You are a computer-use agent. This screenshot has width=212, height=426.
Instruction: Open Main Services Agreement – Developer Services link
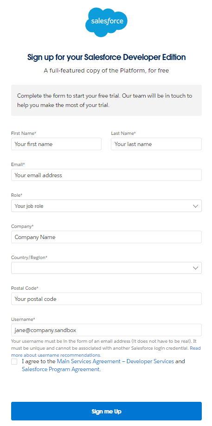click(115, 361)
